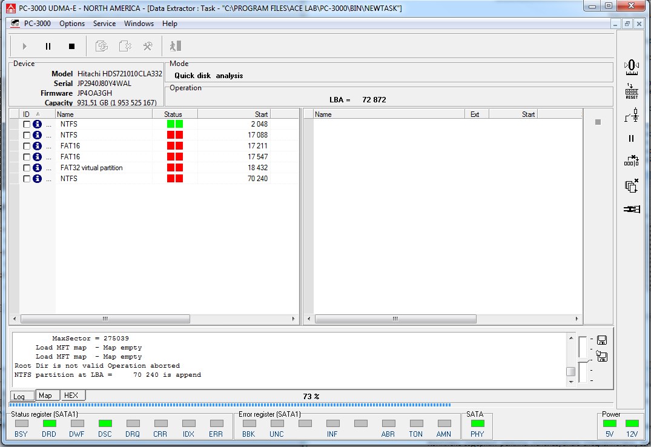The image size is (651, 447).
Task: Click the copy cancel icon in sidebar
Action: click(632, 186)
